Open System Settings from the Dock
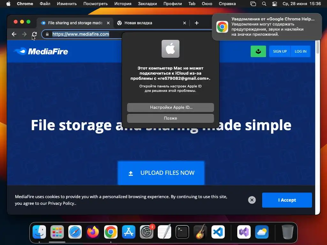 147,232
